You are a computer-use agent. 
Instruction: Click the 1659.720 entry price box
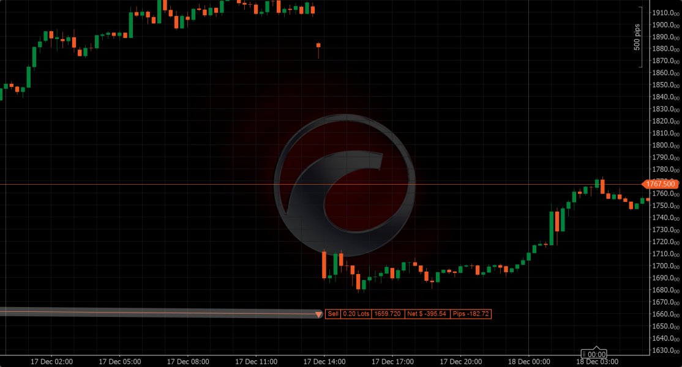pos(387,314)
